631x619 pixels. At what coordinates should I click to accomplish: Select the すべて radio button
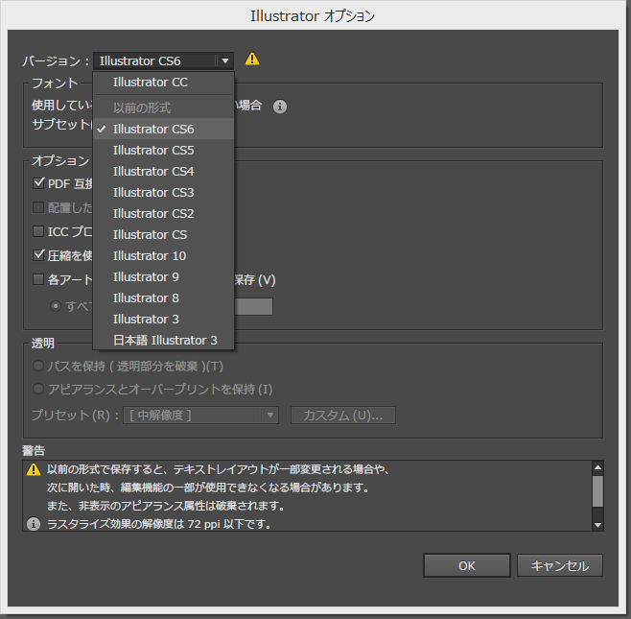coord(55,306)
